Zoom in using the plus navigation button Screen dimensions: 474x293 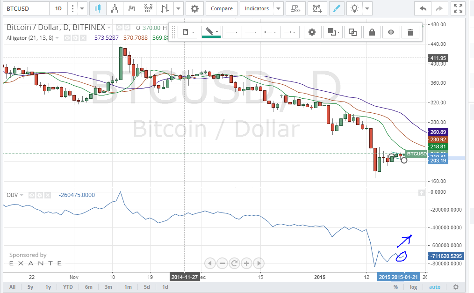246,263
